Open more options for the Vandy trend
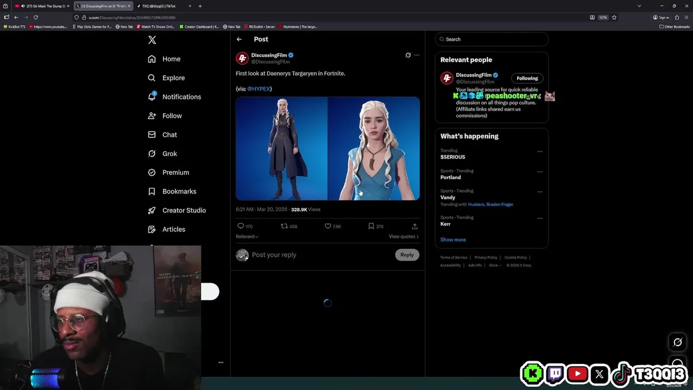693x390 pixels. (540, 192)
